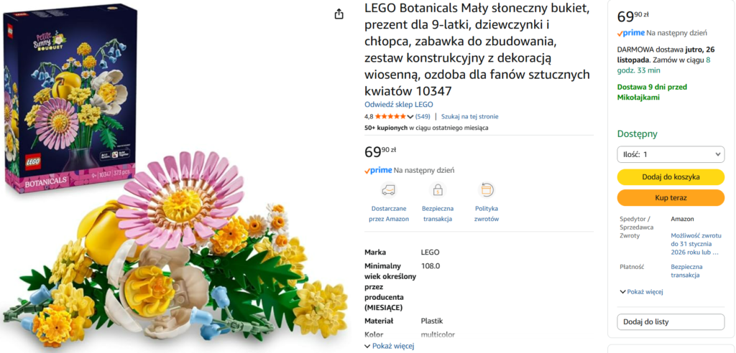Click the share icon above product image
736x353 pixels.
(339, 14)
